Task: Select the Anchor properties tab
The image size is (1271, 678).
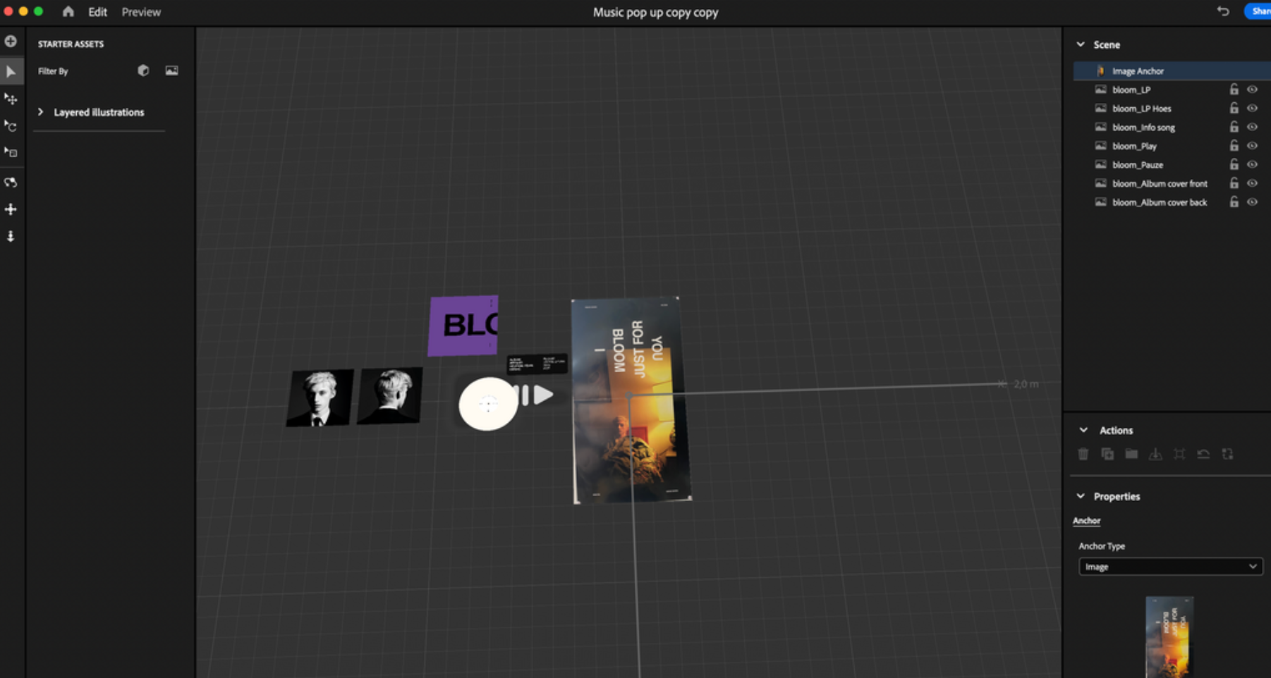Action: coord(1086,521)
